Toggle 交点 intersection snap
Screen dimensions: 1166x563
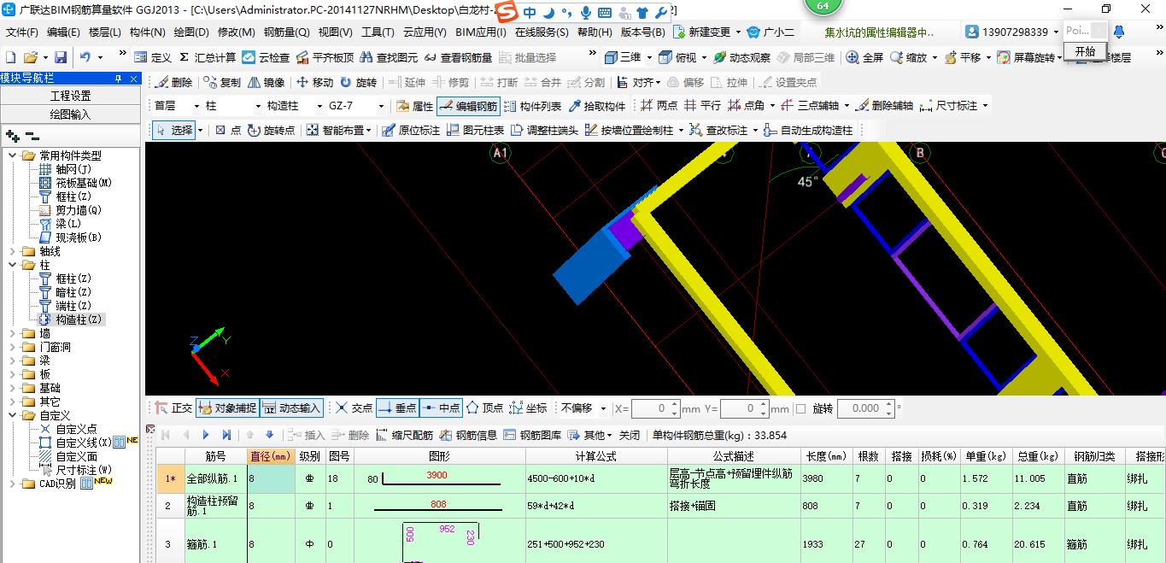(x=354, y=408)
